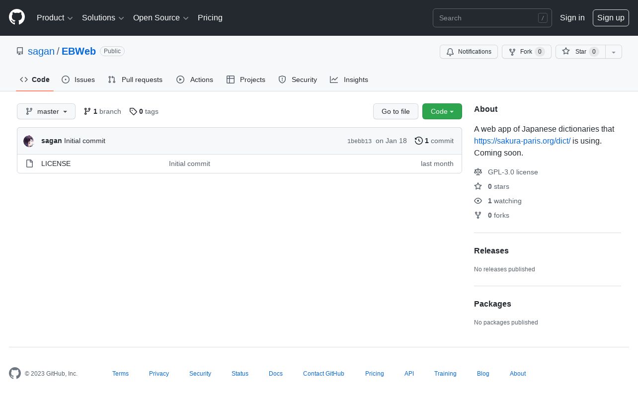Open the Blog footer link

(483, 374)
